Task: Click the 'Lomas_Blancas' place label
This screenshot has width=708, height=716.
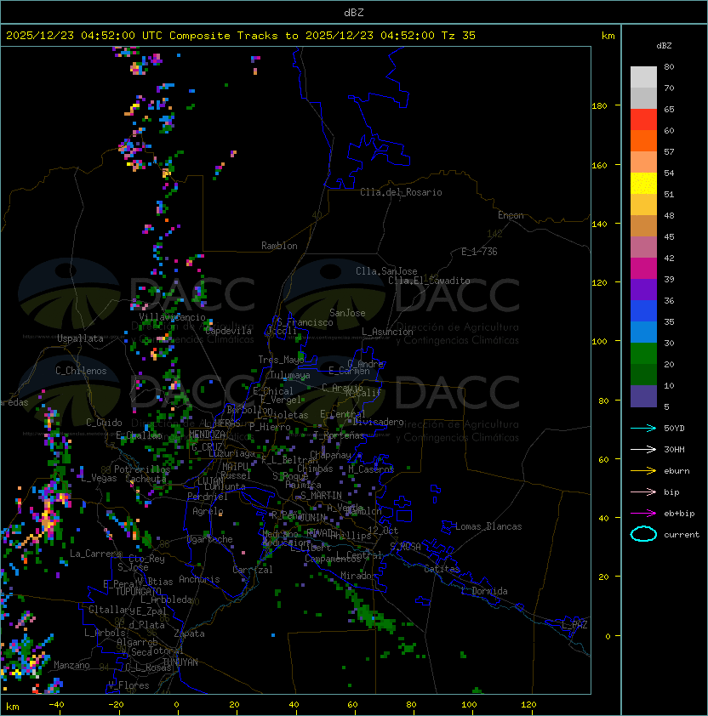Action: [x=488, y=526]
